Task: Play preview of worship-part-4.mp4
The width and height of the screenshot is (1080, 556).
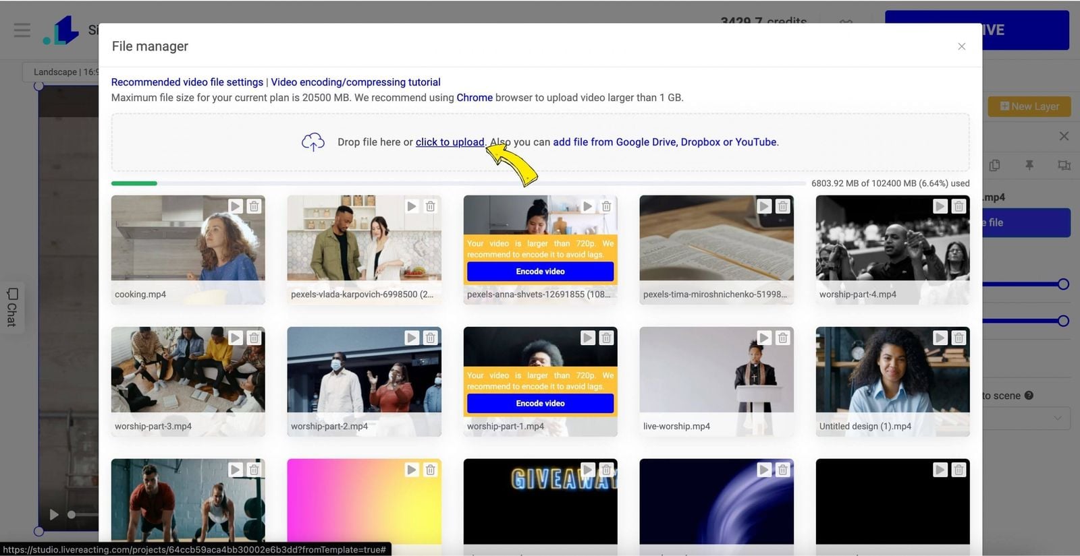Action: click(x=940, y=206)
